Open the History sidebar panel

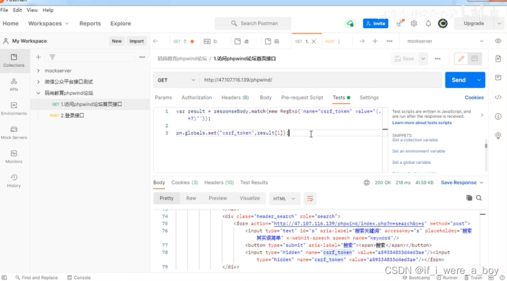[x=14, y=181]
